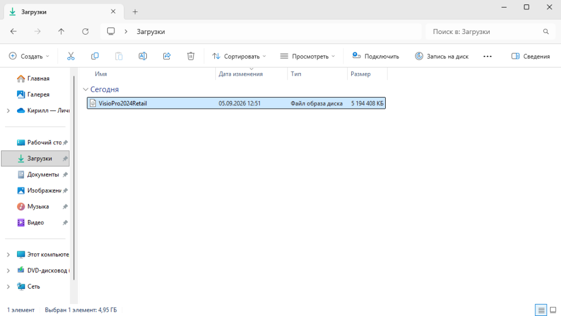The height and width of the screenshot is (316, 561).
Task: Click the file date 05.09.2026 12:51
Action: point(239,104)
